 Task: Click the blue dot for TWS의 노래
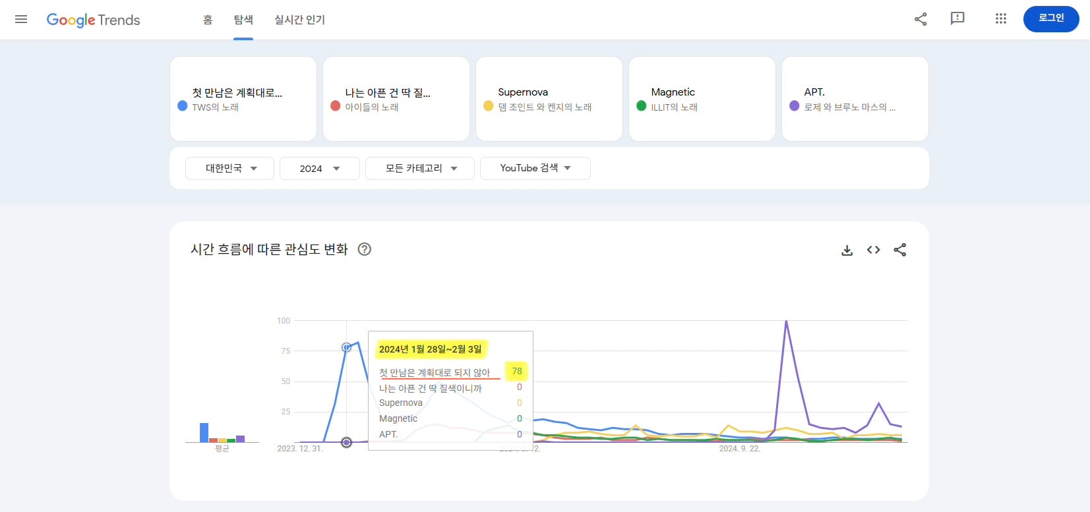point(183,105)
